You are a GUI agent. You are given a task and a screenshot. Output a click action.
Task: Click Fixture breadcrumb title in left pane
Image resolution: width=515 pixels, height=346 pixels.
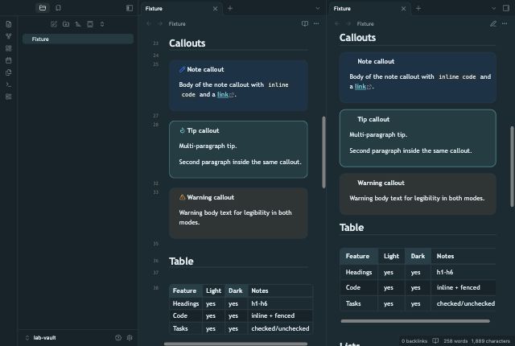(177, 24)
